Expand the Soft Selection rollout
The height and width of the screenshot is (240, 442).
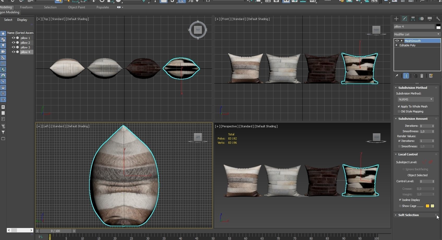click(396, 215)
